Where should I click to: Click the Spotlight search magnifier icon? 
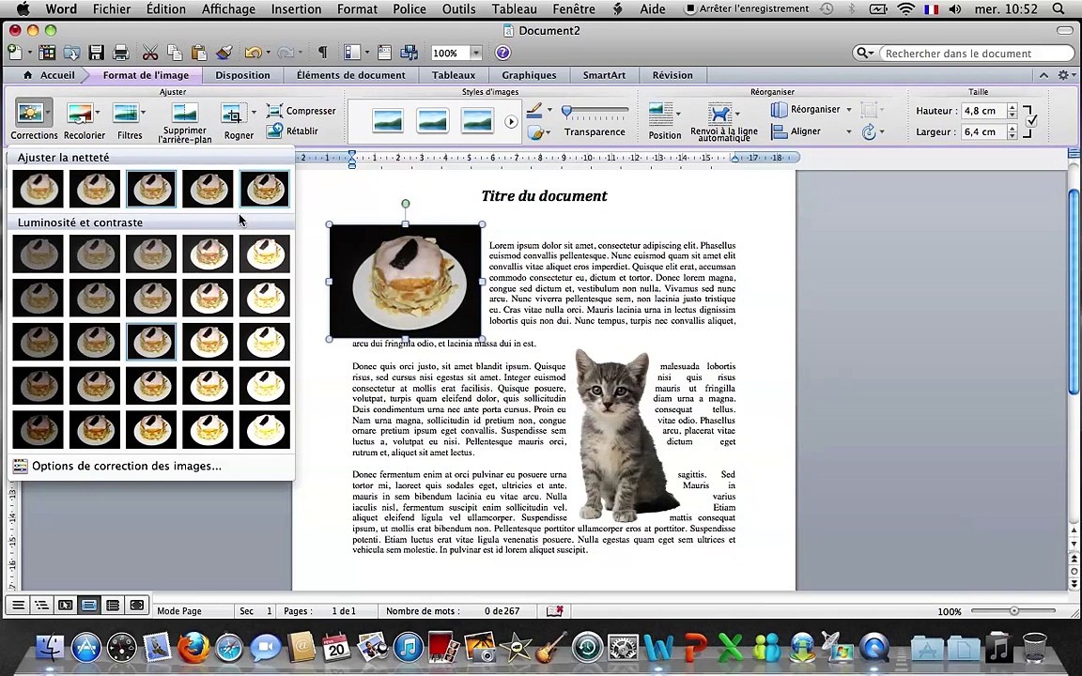tap(1059, 9)
